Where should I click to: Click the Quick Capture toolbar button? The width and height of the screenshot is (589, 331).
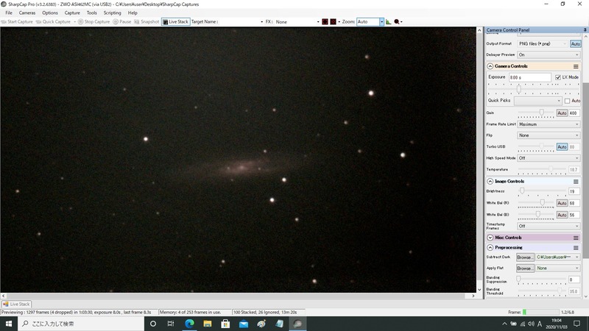[x=53, y=22]
